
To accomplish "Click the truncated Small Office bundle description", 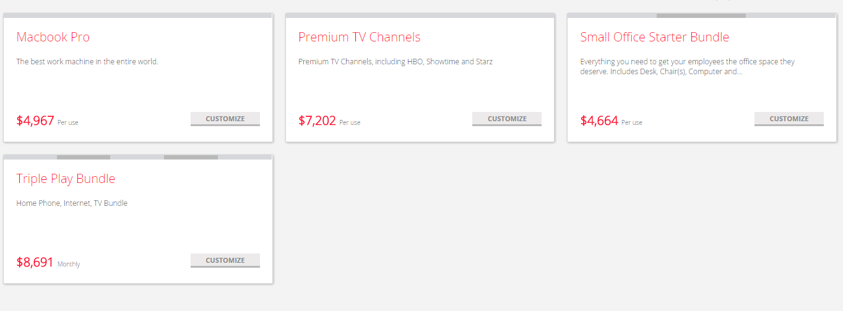I will (687, 67).
